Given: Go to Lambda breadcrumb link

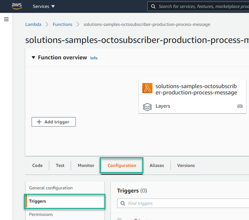Looking at the screenshot, I should click(33, 25).
